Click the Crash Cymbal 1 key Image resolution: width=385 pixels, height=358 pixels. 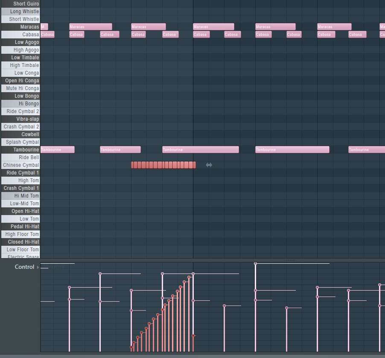(x=20, y=188)
